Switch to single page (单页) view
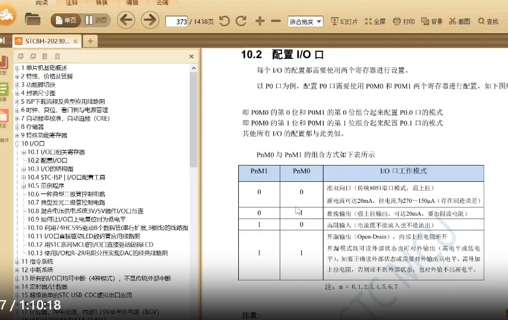 click(66, 20)
